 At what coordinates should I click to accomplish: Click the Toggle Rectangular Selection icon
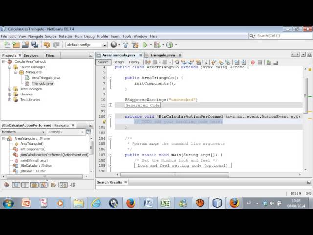click(205, 62)
